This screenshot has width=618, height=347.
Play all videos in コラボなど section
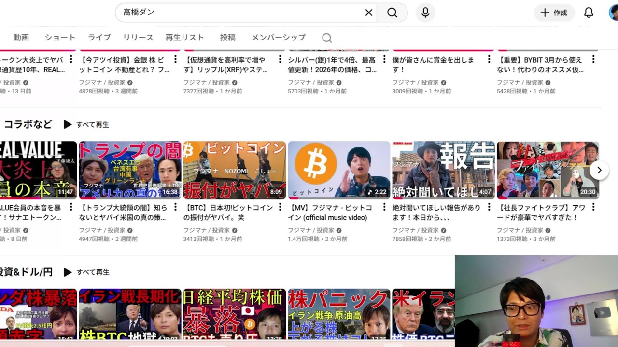87,125
